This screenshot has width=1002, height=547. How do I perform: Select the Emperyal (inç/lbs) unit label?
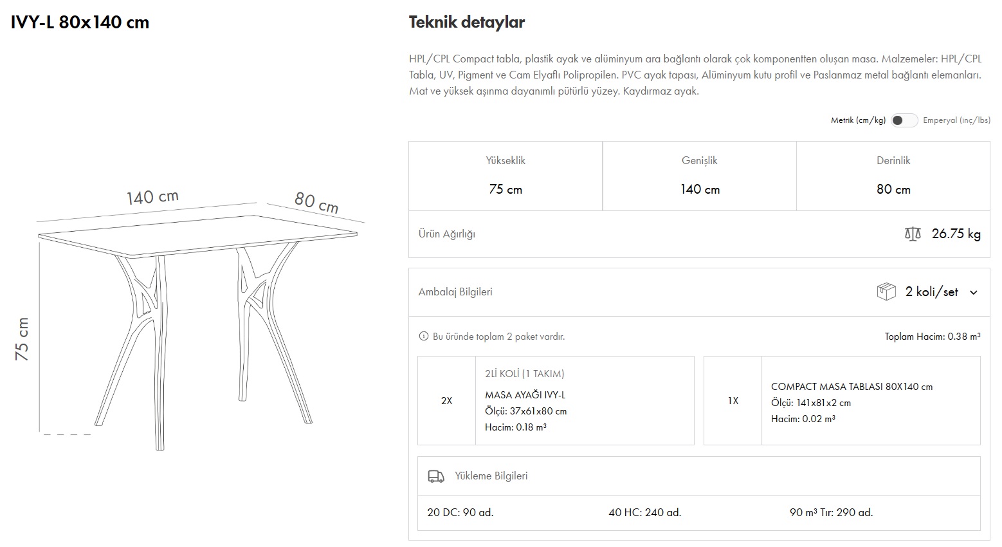[956, 120]
